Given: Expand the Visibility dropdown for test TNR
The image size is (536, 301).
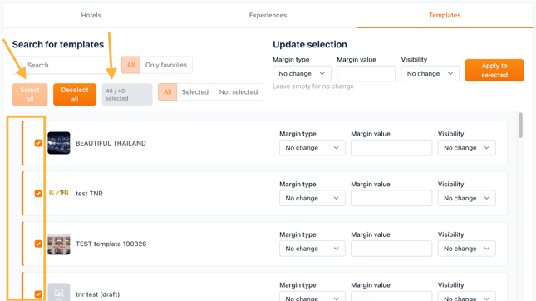Looking at the screenshot, I should [x=466, y=198].
